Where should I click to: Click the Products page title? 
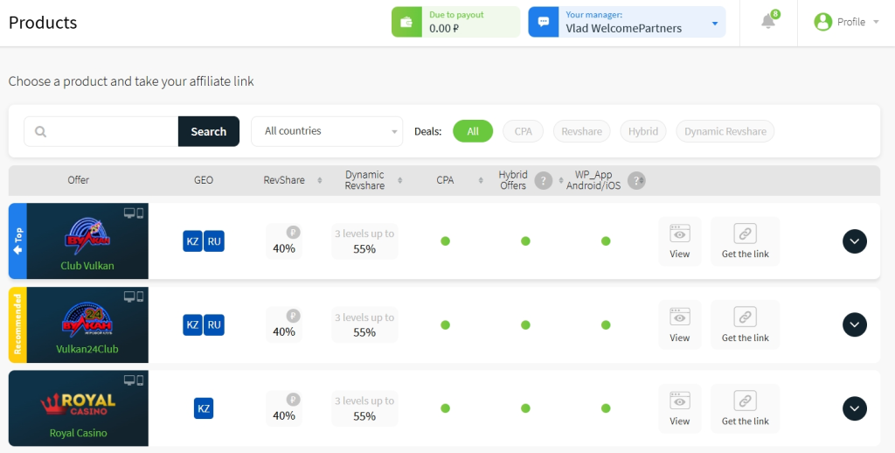[x=43, y=22]
